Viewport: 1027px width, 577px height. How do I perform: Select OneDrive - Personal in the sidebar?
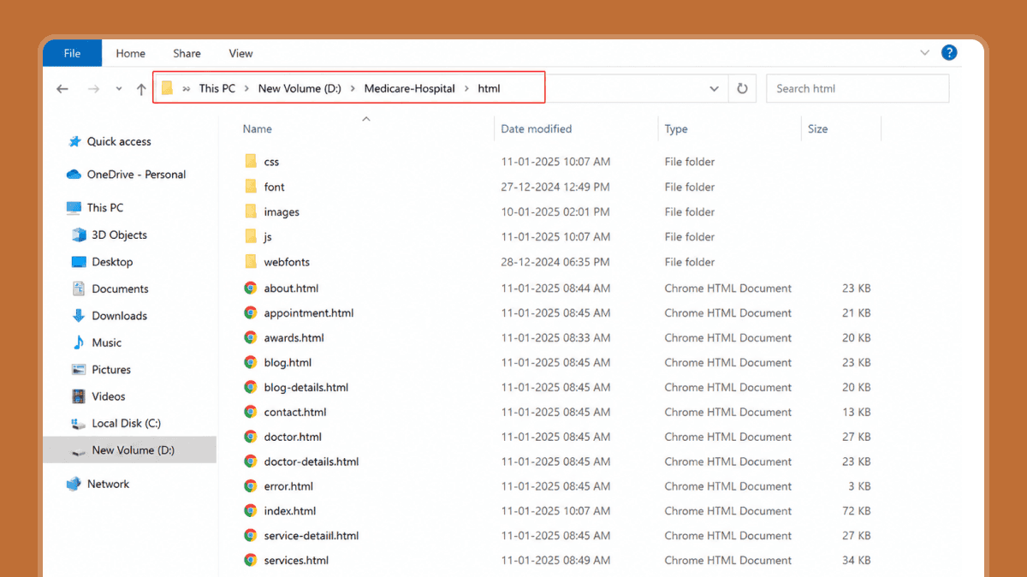click(136, 175)
